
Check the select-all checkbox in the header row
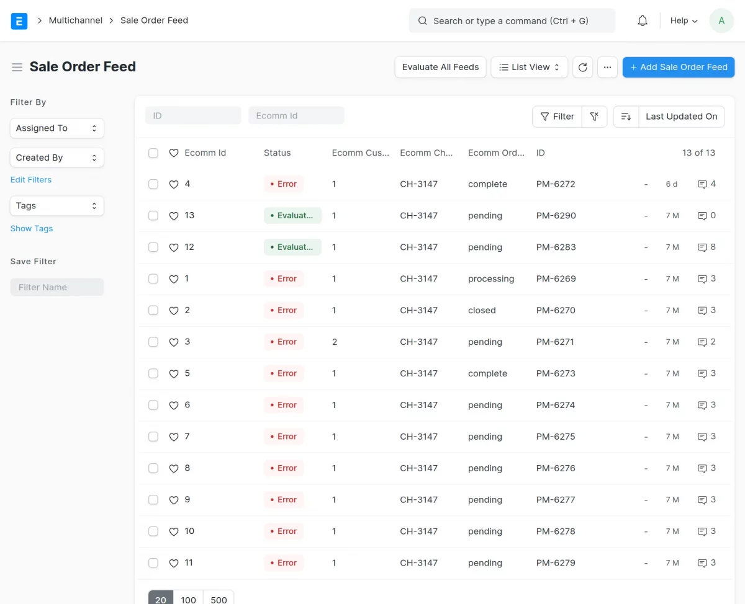153,153
